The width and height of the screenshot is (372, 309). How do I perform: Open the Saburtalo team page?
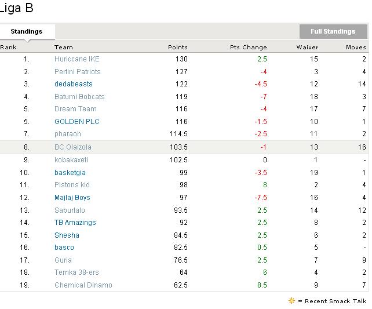pos(70,210)
